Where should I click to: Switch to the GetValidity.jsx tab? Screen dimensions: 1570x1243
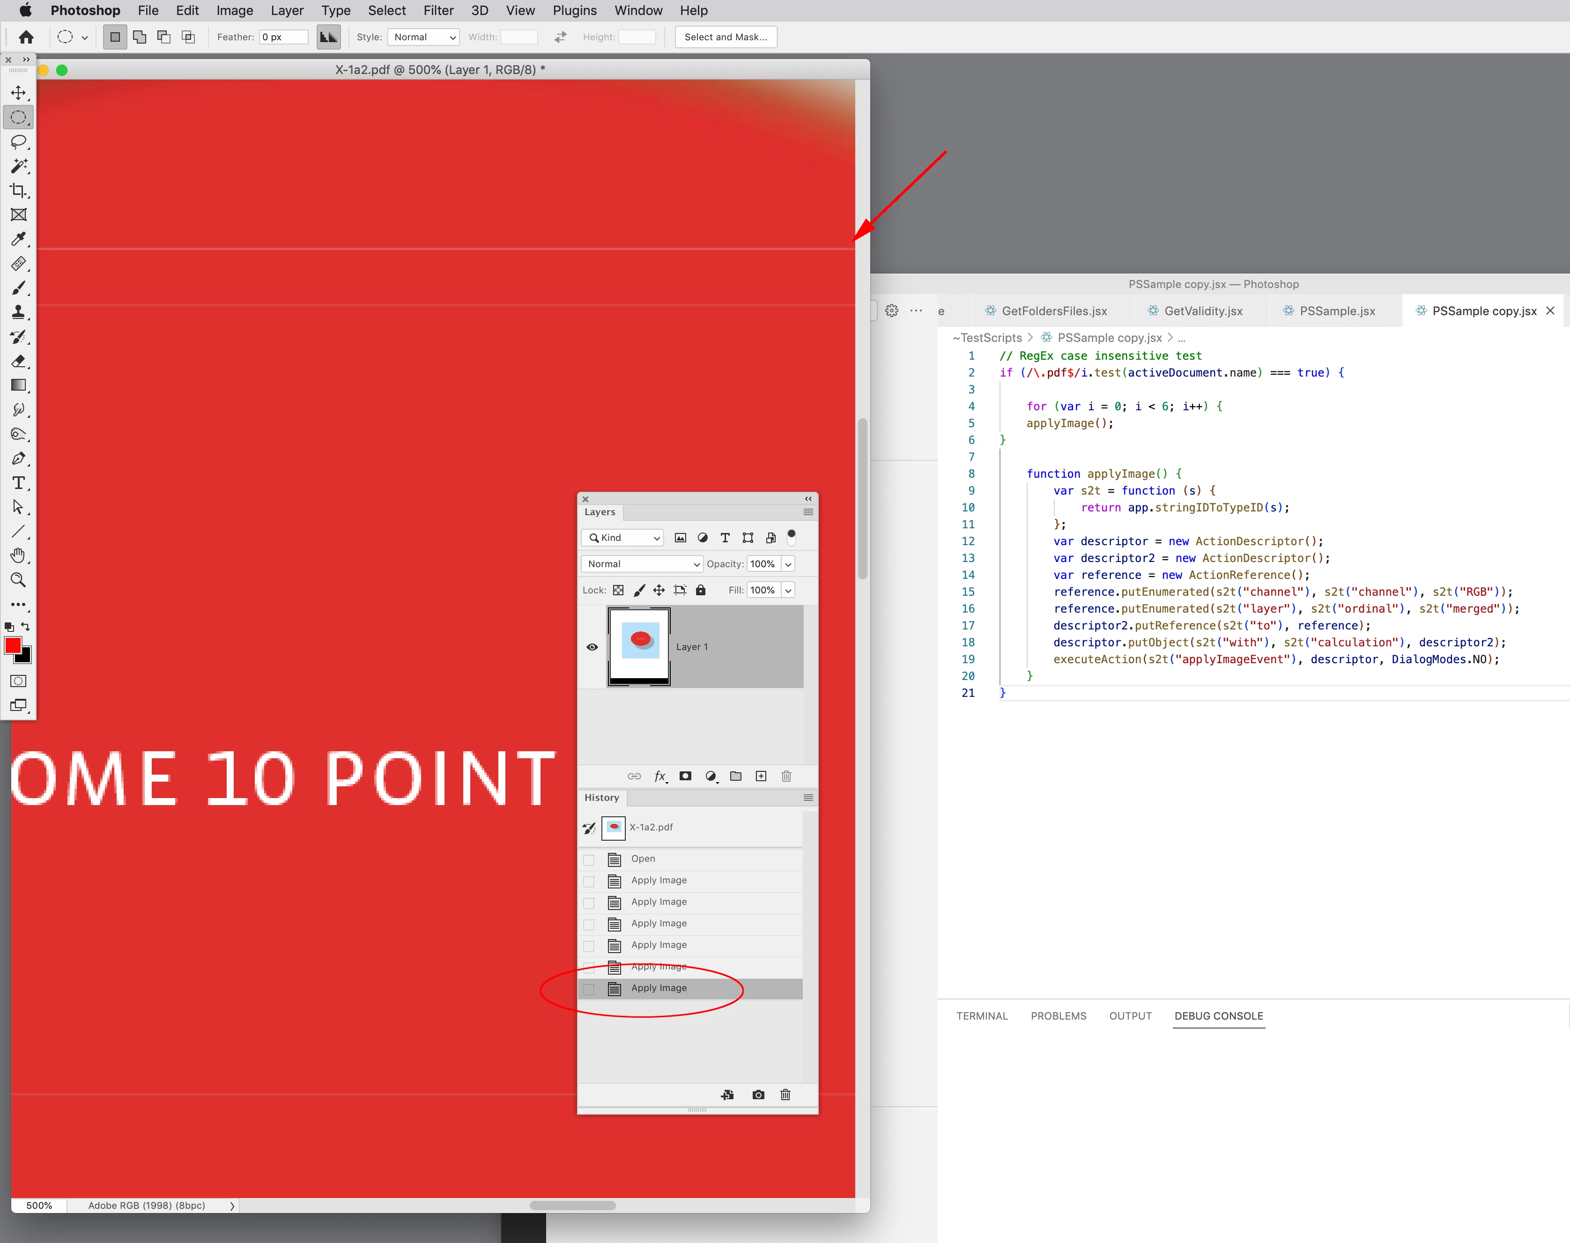click(x=1202, y=311)
